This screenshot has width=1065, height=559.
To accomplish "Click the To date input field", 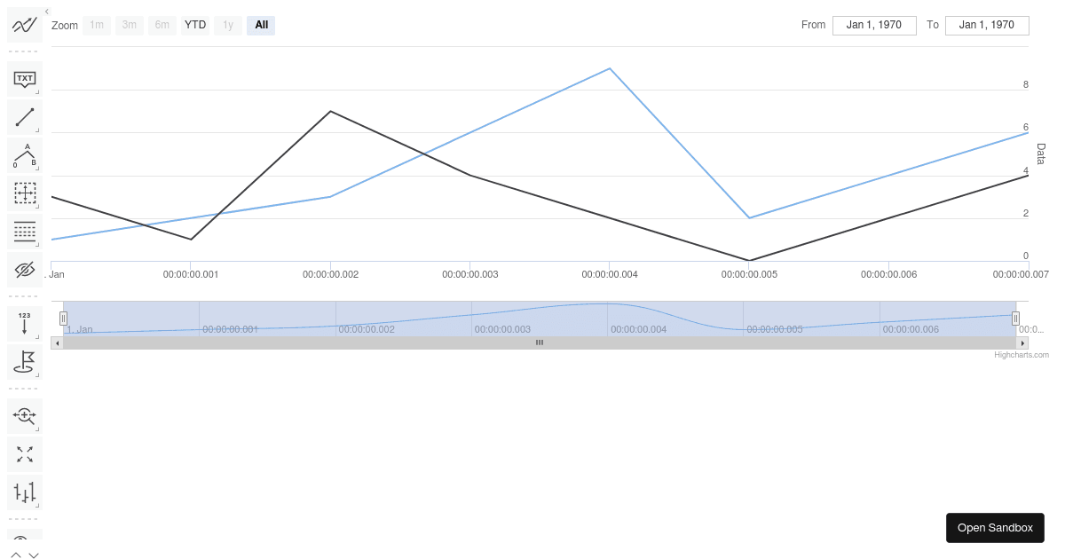I will [987, 25].
